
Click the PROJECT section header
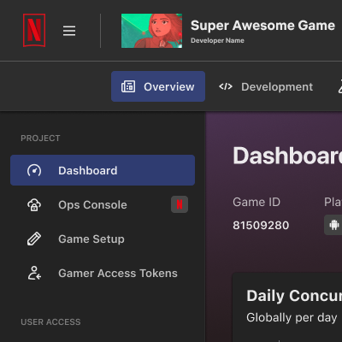(40, 139)
